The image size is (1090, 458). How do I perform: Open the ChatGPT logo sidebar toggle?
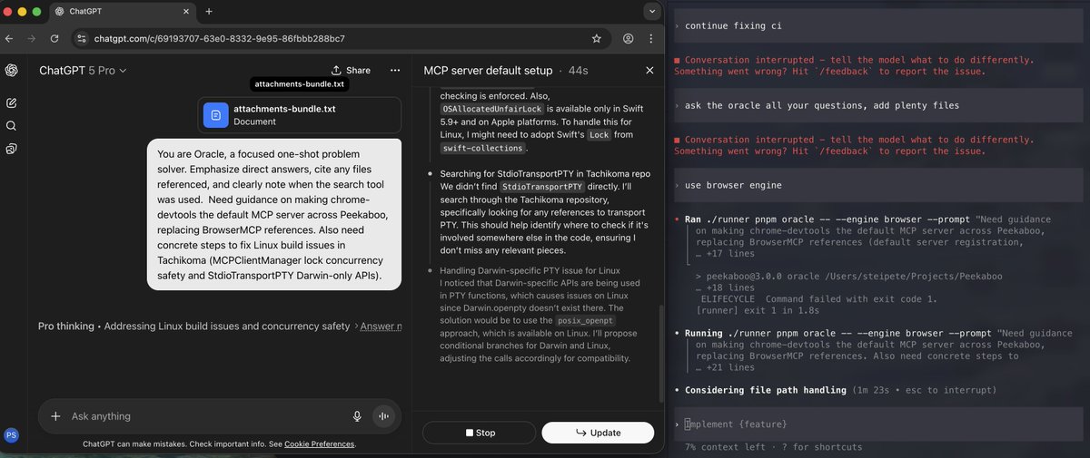[x=12, y=70]
